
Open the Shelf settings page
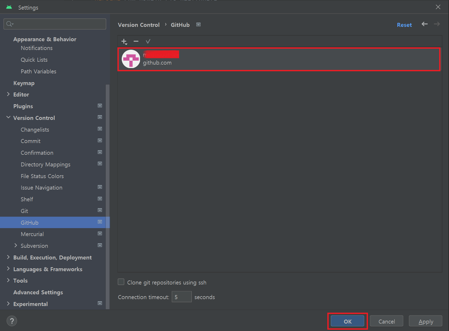pyautogui.click(x=27, y=199)
